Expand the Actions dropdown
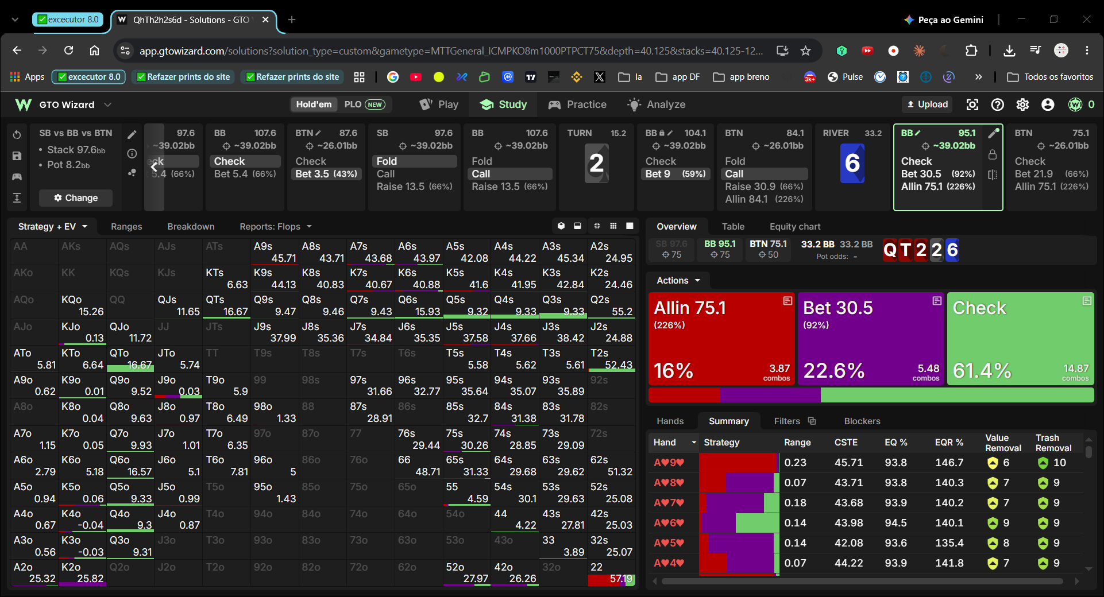The height and width of the screenshot is (597, 1104). click(678, 281)
